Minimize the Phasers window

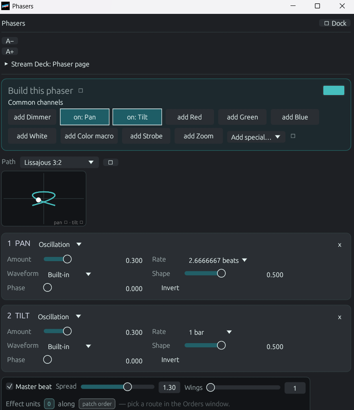[293, 6]
